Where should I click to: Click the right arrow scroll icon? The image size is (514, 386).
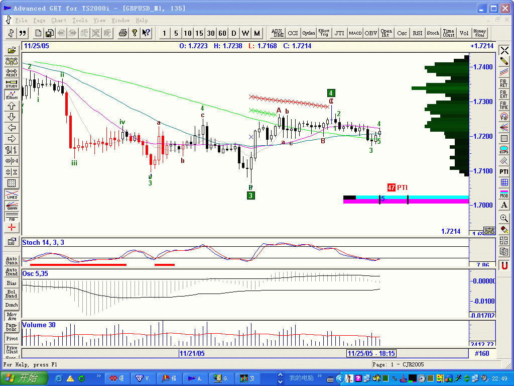point(12,139)
